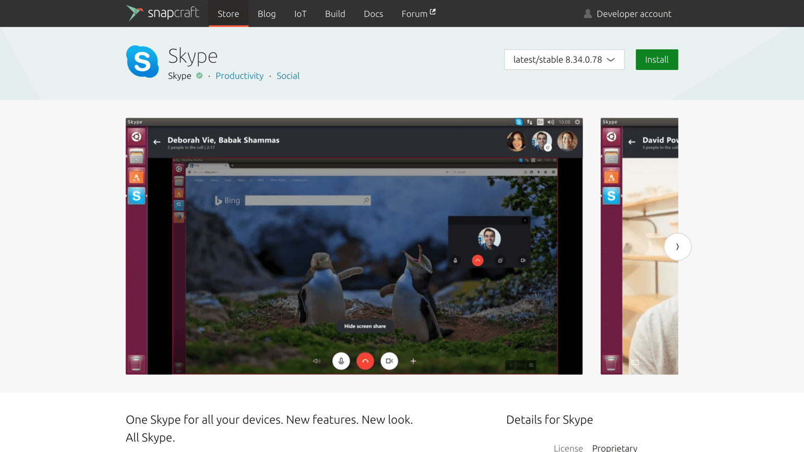Open the Docs page
Screen dimensions: 804x452
373,14
